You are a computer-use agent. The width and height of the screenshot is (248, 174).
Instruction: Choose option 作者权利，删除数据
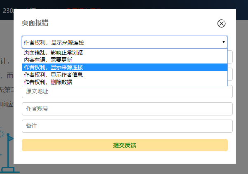48,82
